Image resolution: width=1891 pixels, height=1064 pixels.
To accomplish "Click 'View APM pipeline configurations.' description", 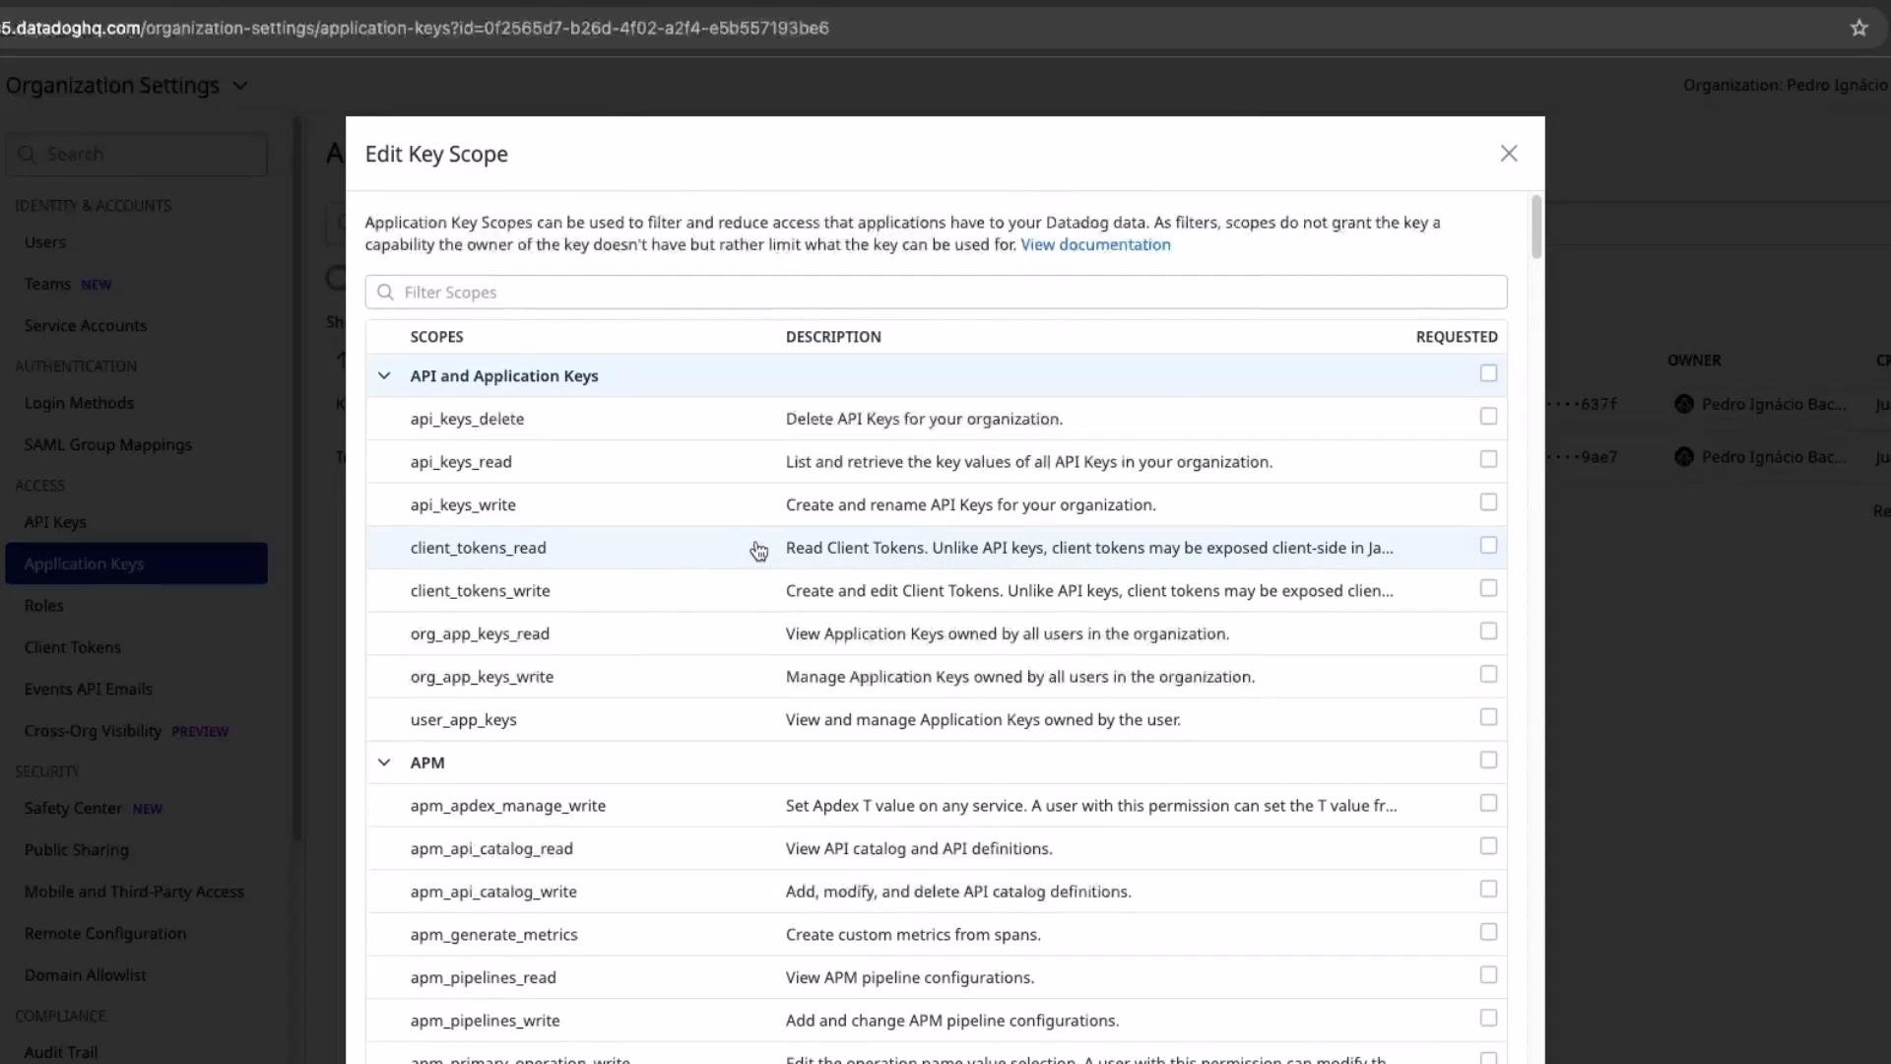I will point(909,977).
